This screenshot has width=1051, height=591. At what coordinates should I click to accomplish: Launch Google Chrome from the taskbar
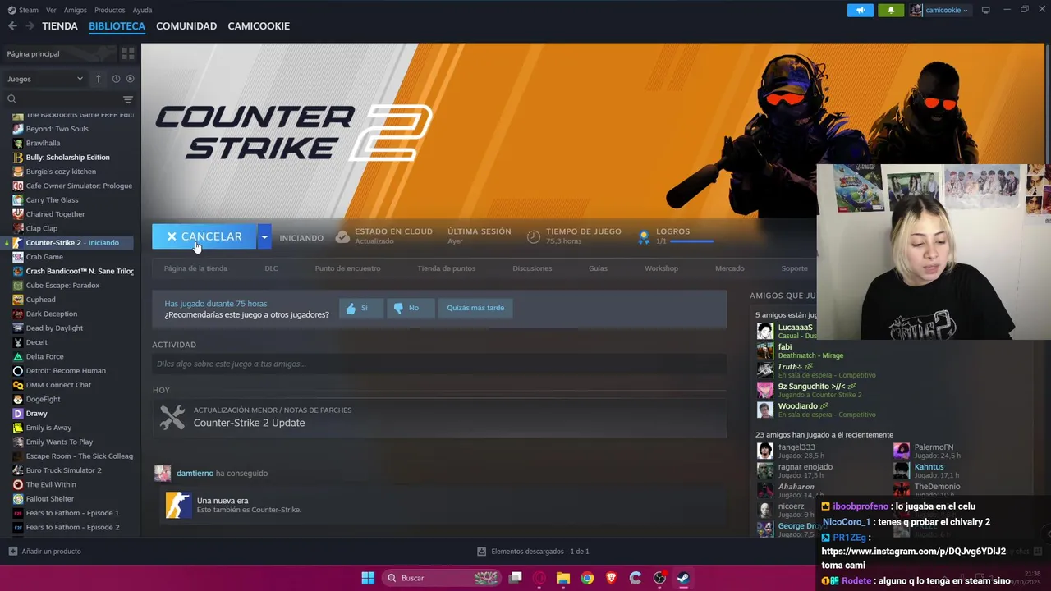587,578
